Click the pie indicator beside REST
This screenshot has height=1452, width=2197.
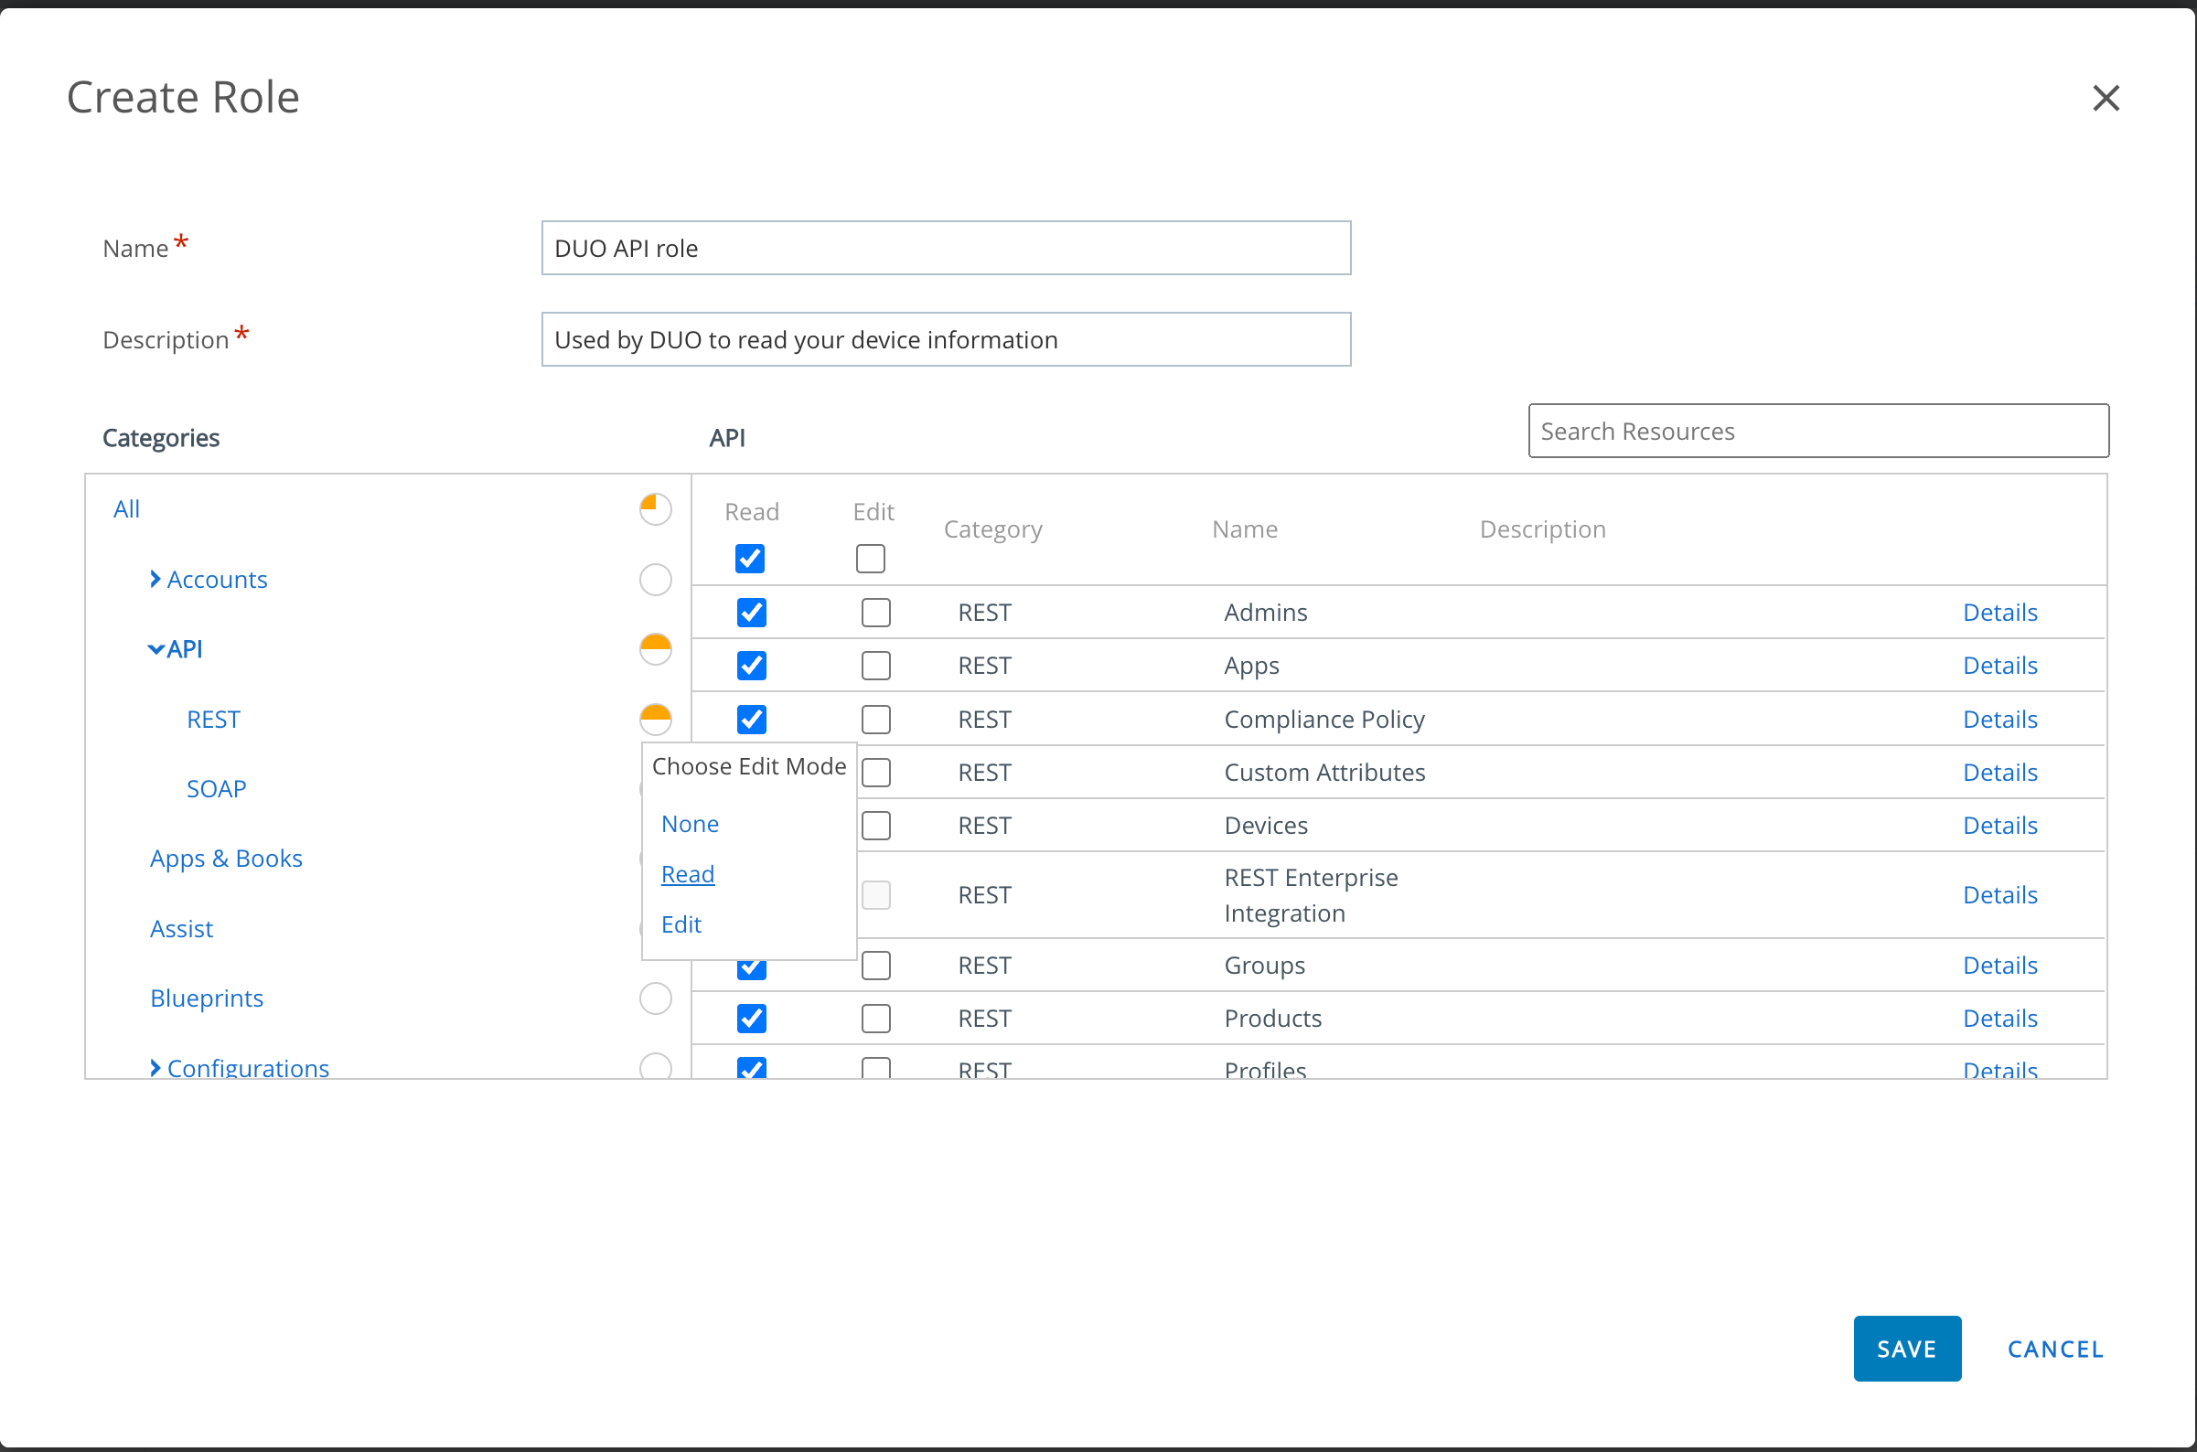click(655, 719)
